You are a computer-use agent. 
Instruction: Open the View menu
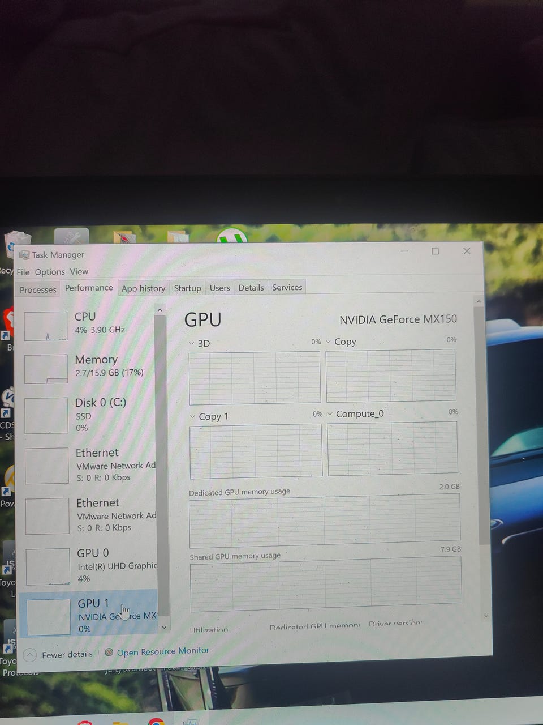[79, 271]
